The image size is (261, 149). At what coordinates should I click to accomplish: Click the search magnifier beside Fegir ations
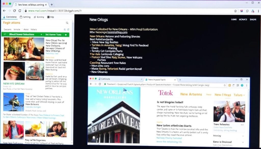[x=67, y=23]
